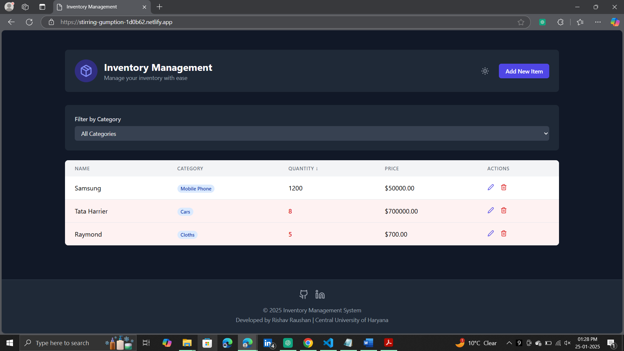Add this page to favorites star

[521, 22]
